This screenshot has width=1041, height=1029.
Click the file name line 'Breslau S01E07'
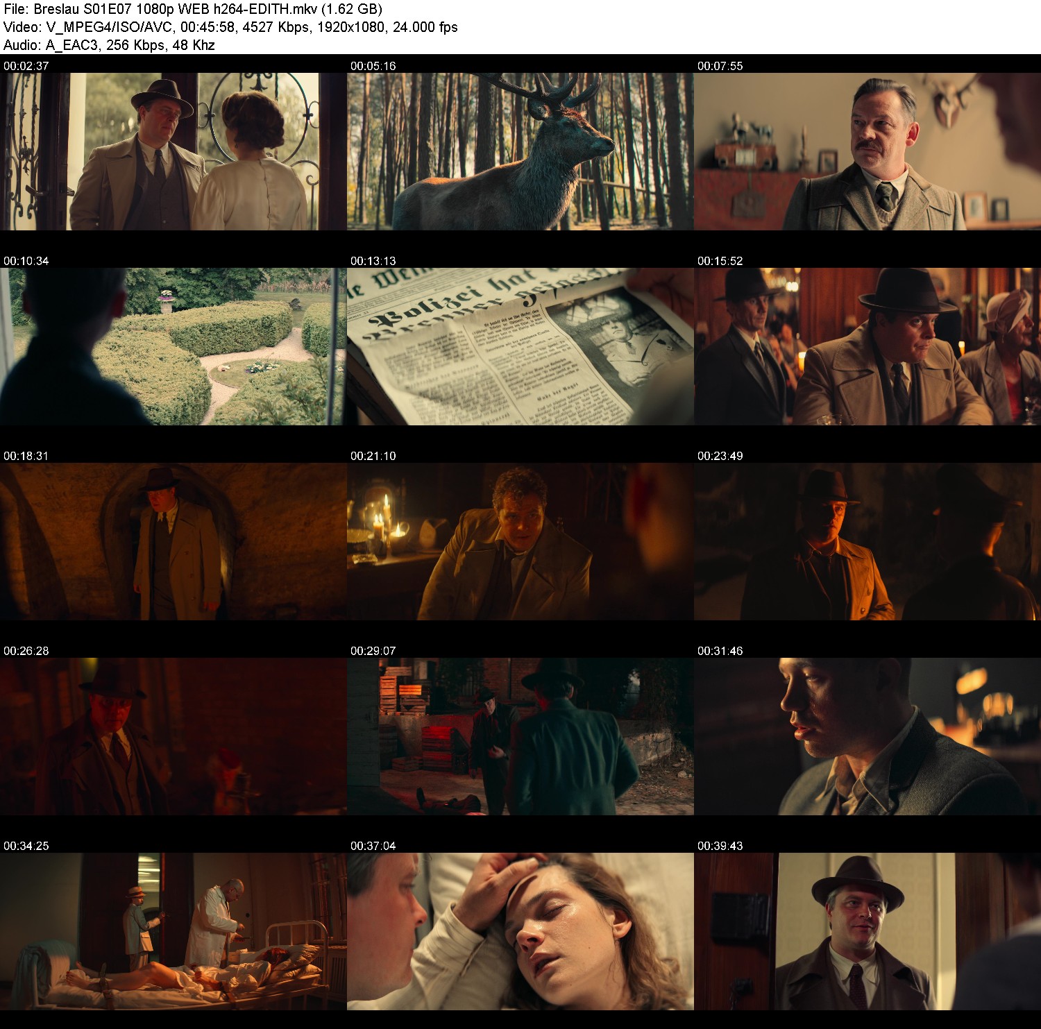(193, 9)
